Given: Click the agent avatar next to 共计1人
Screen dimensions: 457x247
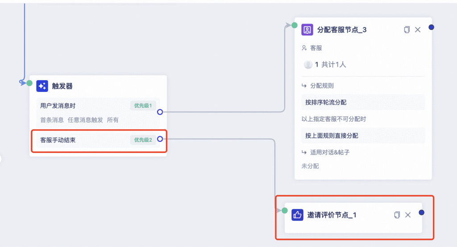Looking at the screenshot, I should coord(308,64).
